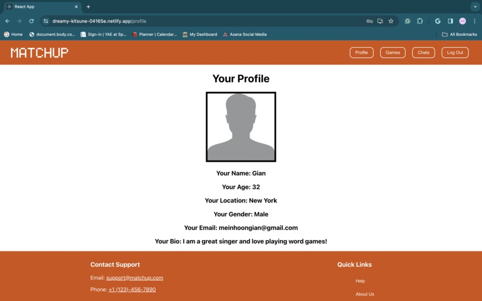This screenshot has height=301, width=482.
Task: Click the Google G toolbar icon
Action: (438, 21)
